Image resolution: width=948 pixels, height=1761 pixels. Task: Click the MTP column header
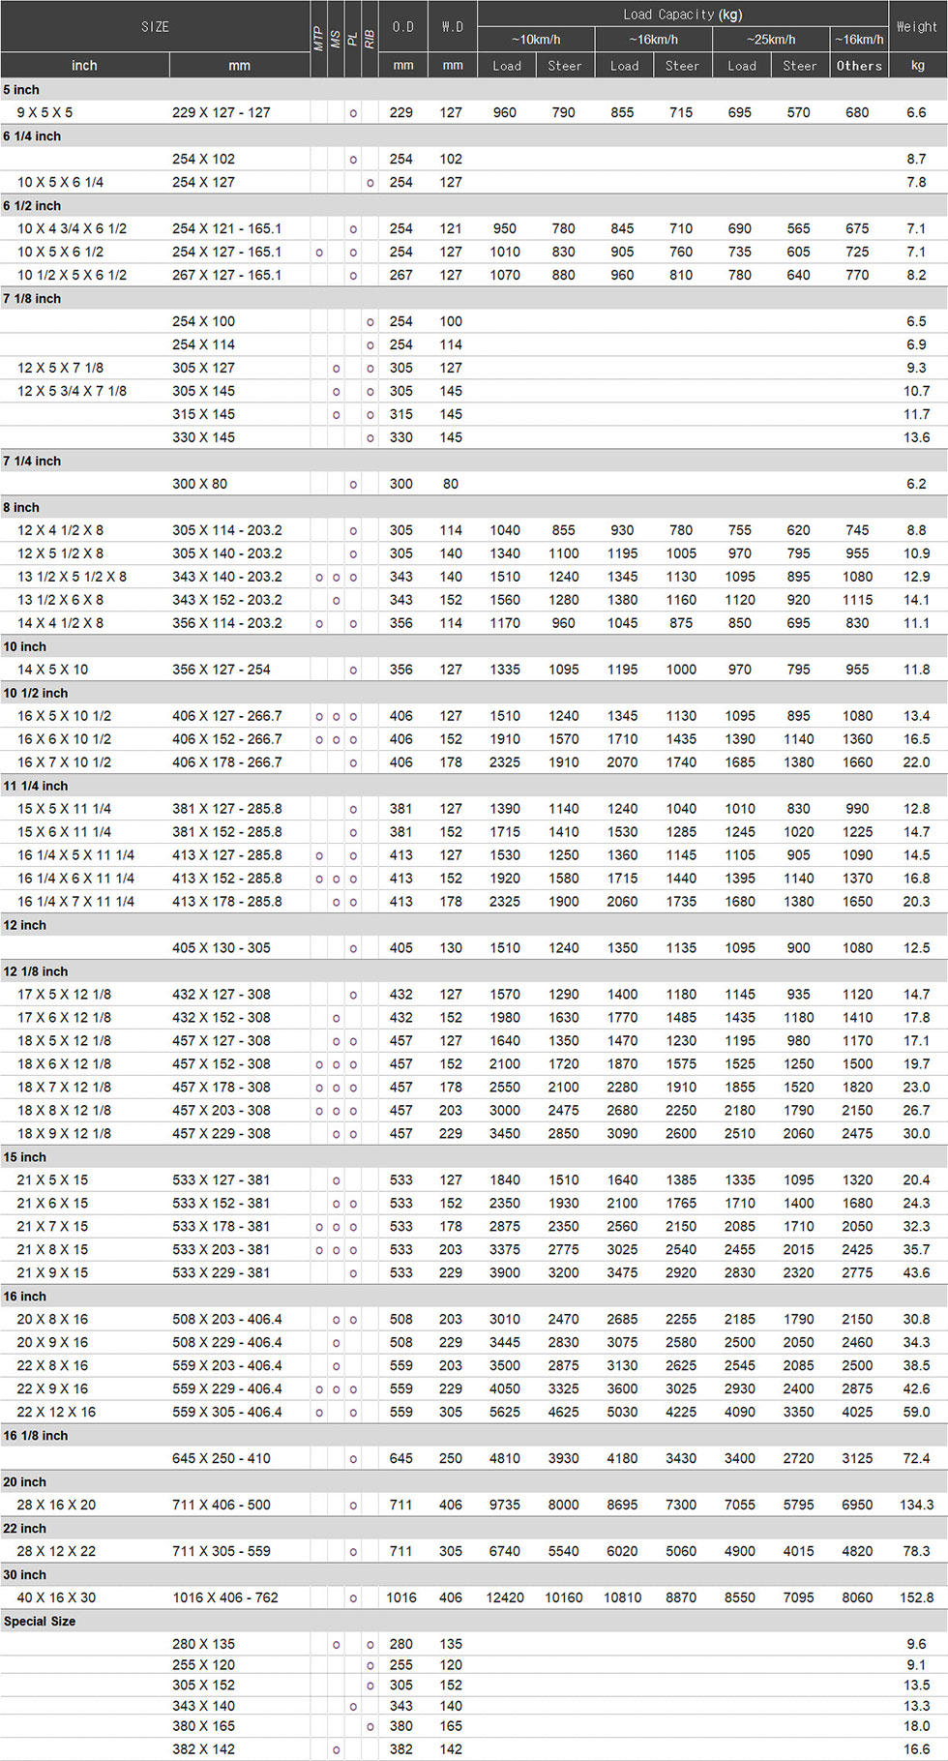pos(318,39)
